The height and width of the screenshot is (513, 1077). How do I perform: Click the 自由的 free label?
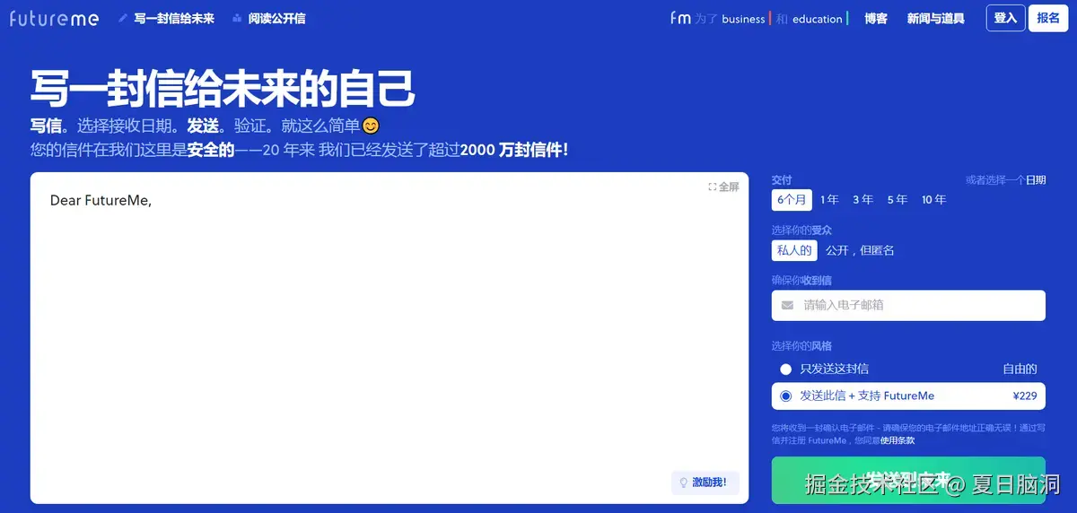click(1020, 369)
